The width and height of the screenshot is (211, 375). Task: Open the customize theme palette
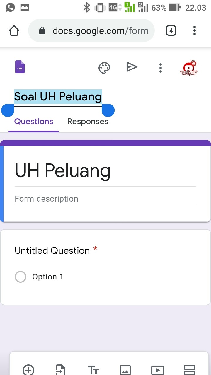click(x=104, y=68)
